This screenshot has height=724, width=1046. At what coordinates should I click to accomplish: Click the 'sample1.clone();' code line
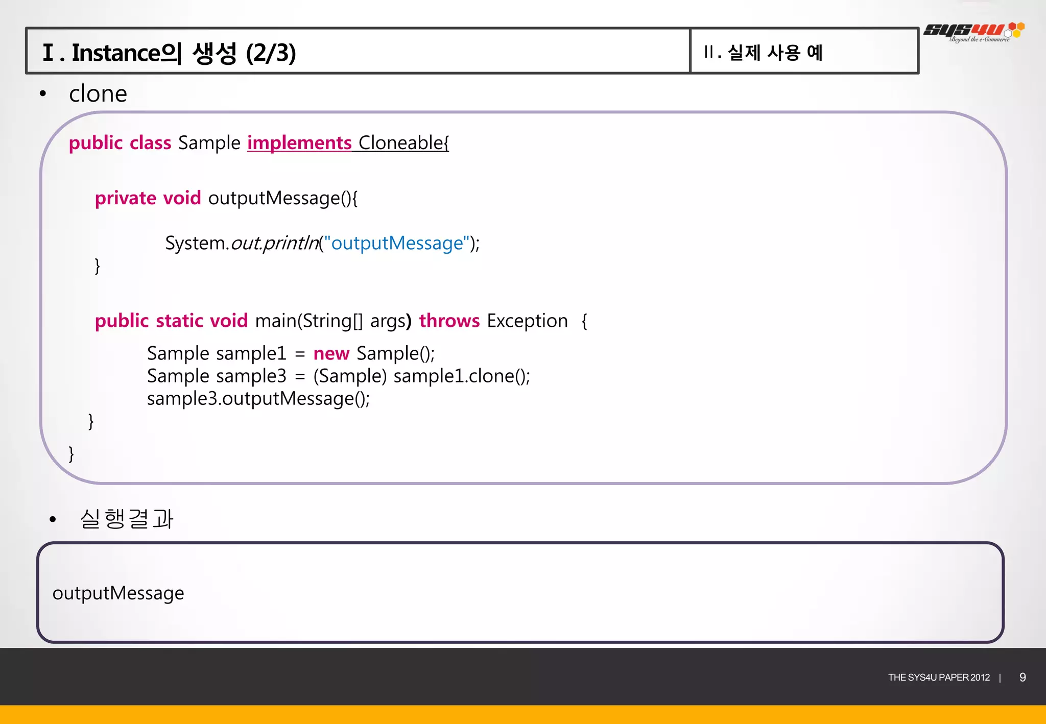(x=339, y=376)
